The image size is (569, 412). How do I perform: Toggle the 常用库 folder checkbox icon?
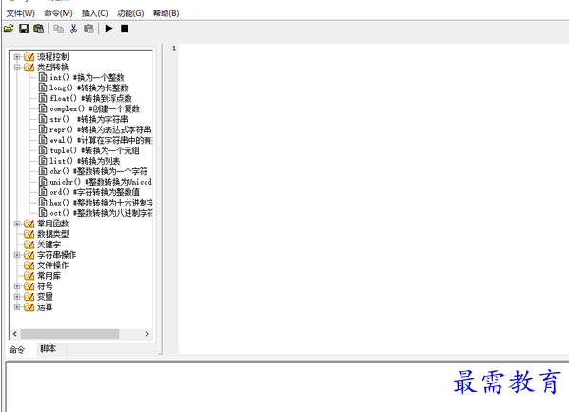click(x=29, y=276)
